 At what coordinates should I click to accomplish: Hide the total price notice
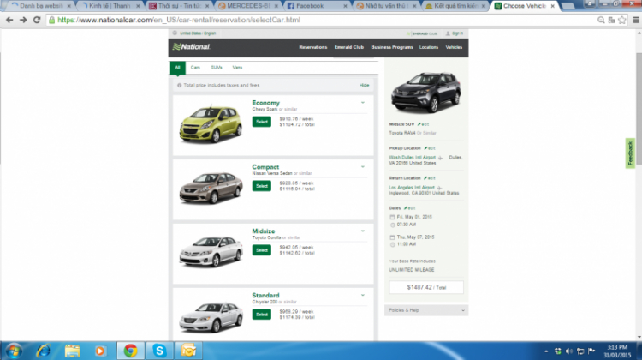coord(364,85)
